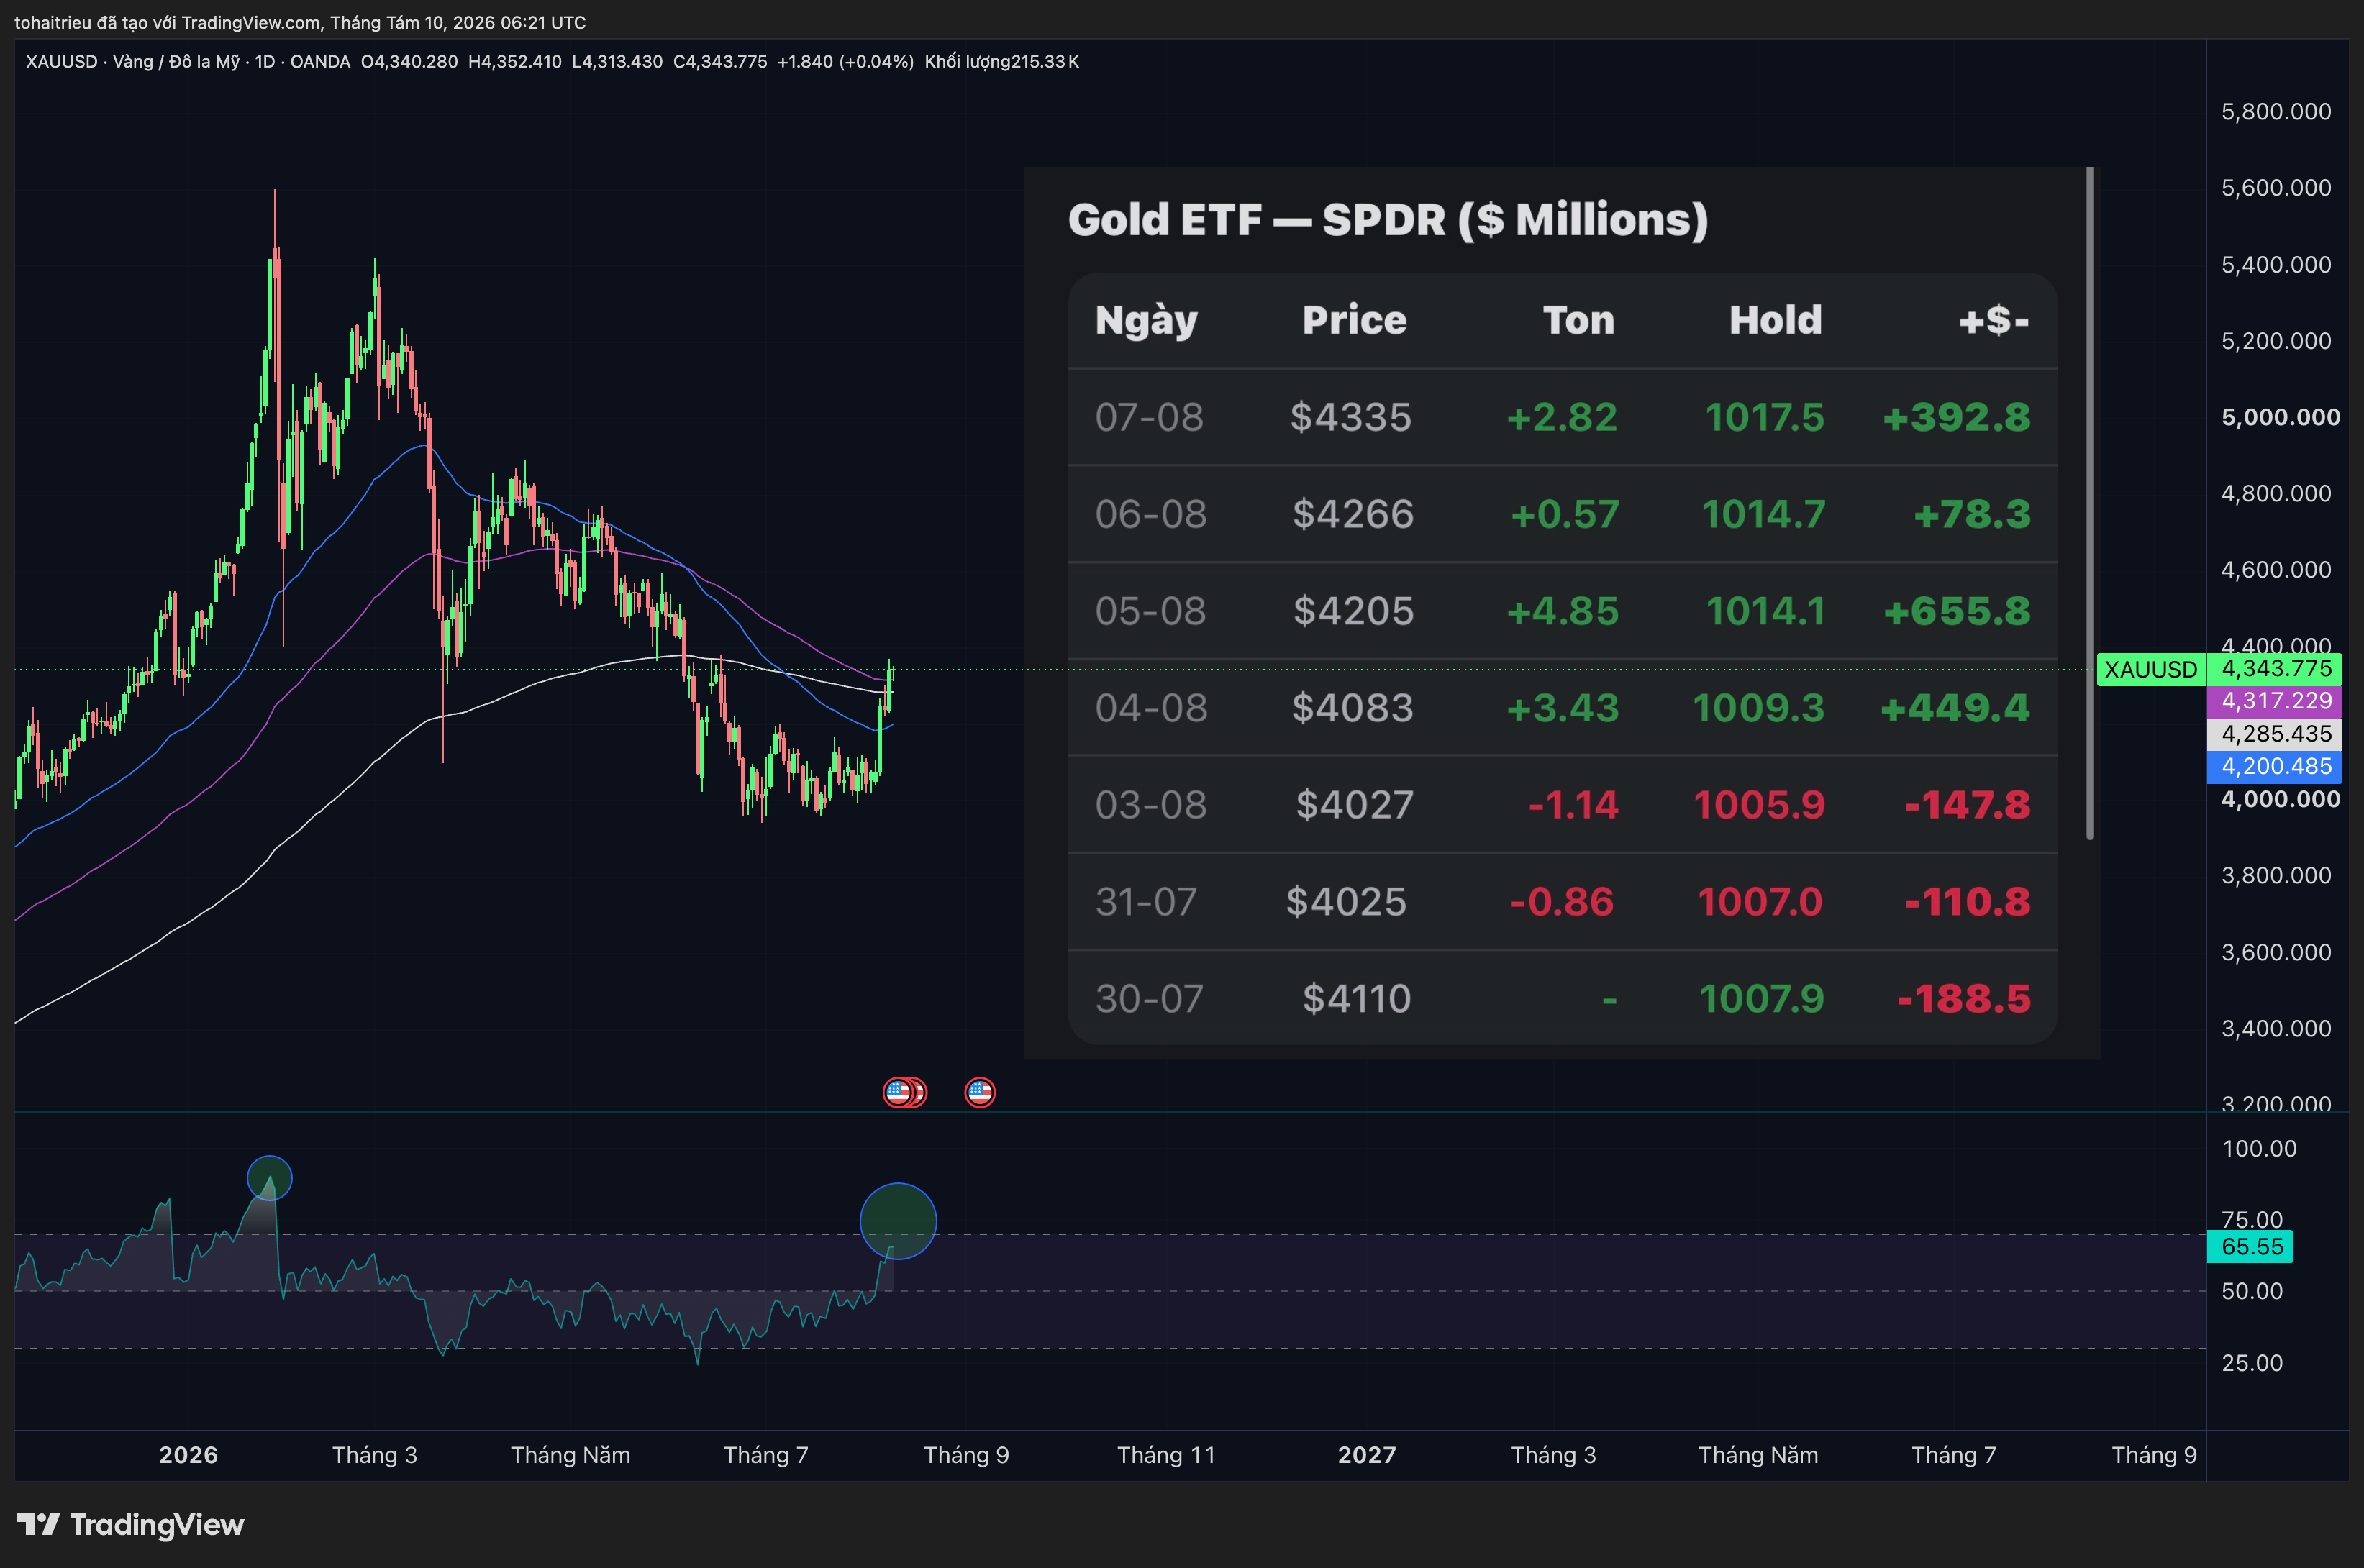The height and width of the screenshot is (1568, 2364).
Task: Click the white 4,285.435 moving average label
Action: pos(2275,734)
